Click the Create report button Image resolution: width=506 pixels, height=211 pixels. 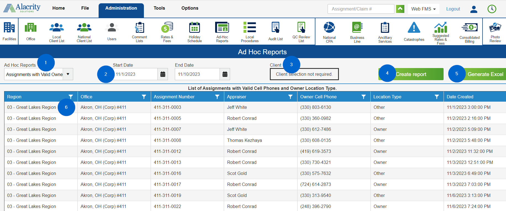(411, 74)
